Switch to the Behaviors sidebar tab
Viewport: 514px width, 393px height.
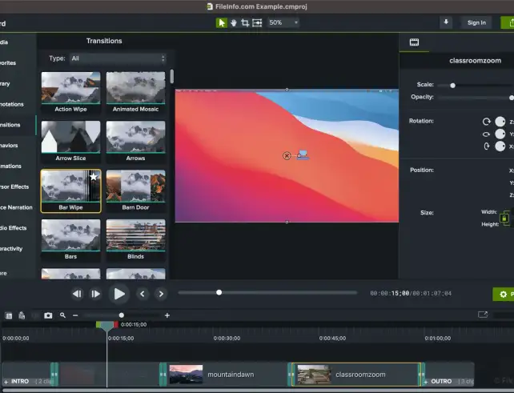pyautogui.click(x=9, y=145)
